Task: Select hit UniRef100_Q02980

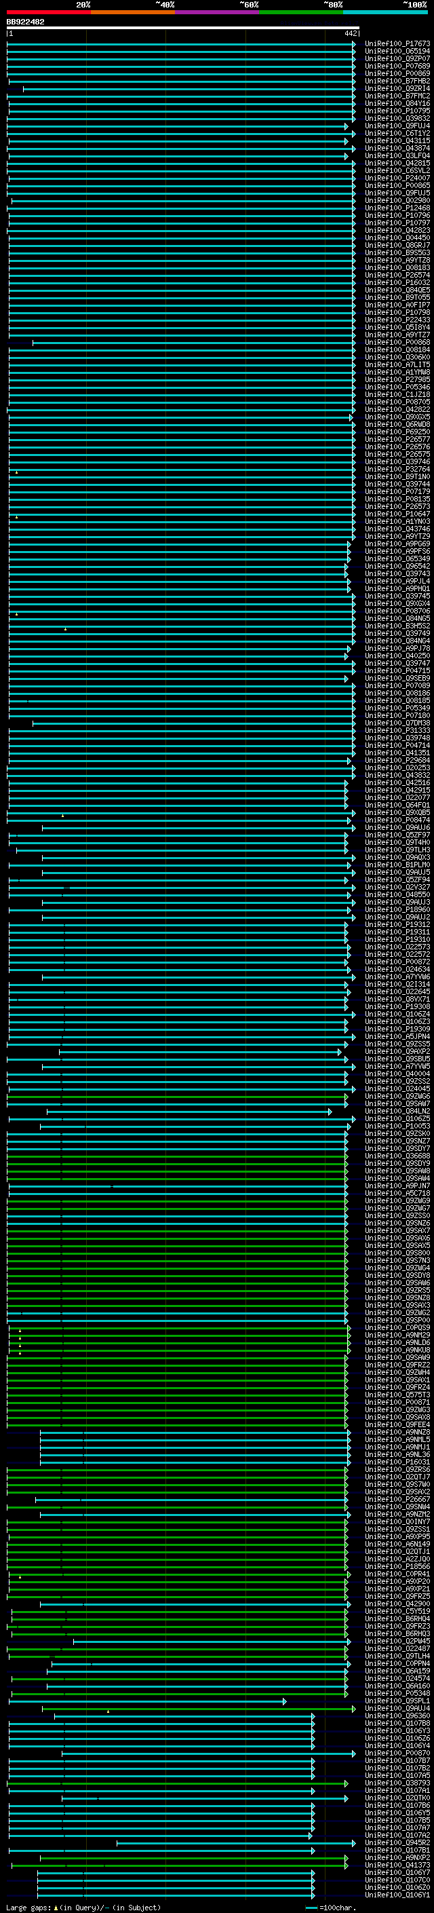Action: point(397,200)
